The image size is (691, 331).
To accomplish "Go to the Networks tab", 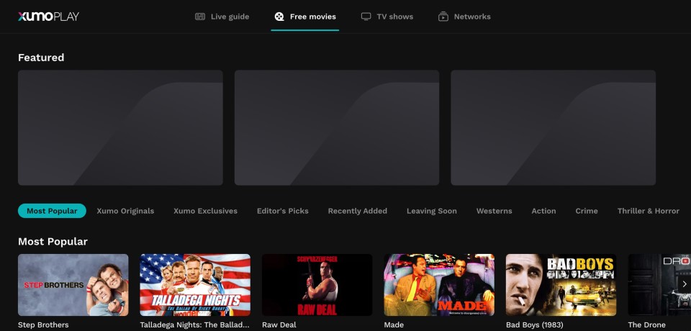I will click(x=471, y=17).
